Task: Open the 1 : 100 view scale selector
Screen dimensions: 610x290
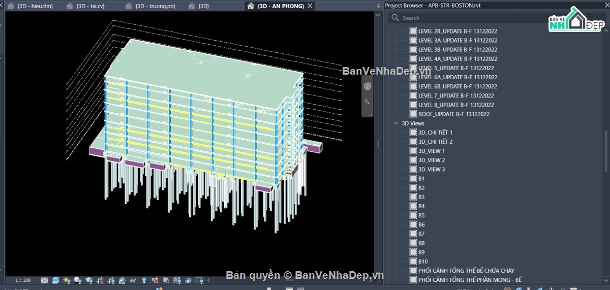Action: 23,280
